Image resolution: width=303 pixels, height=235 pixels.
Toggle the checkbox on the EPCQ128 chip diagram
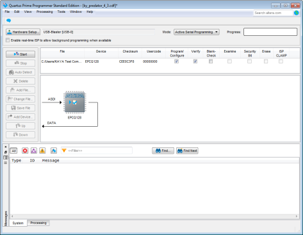point(74,102)
